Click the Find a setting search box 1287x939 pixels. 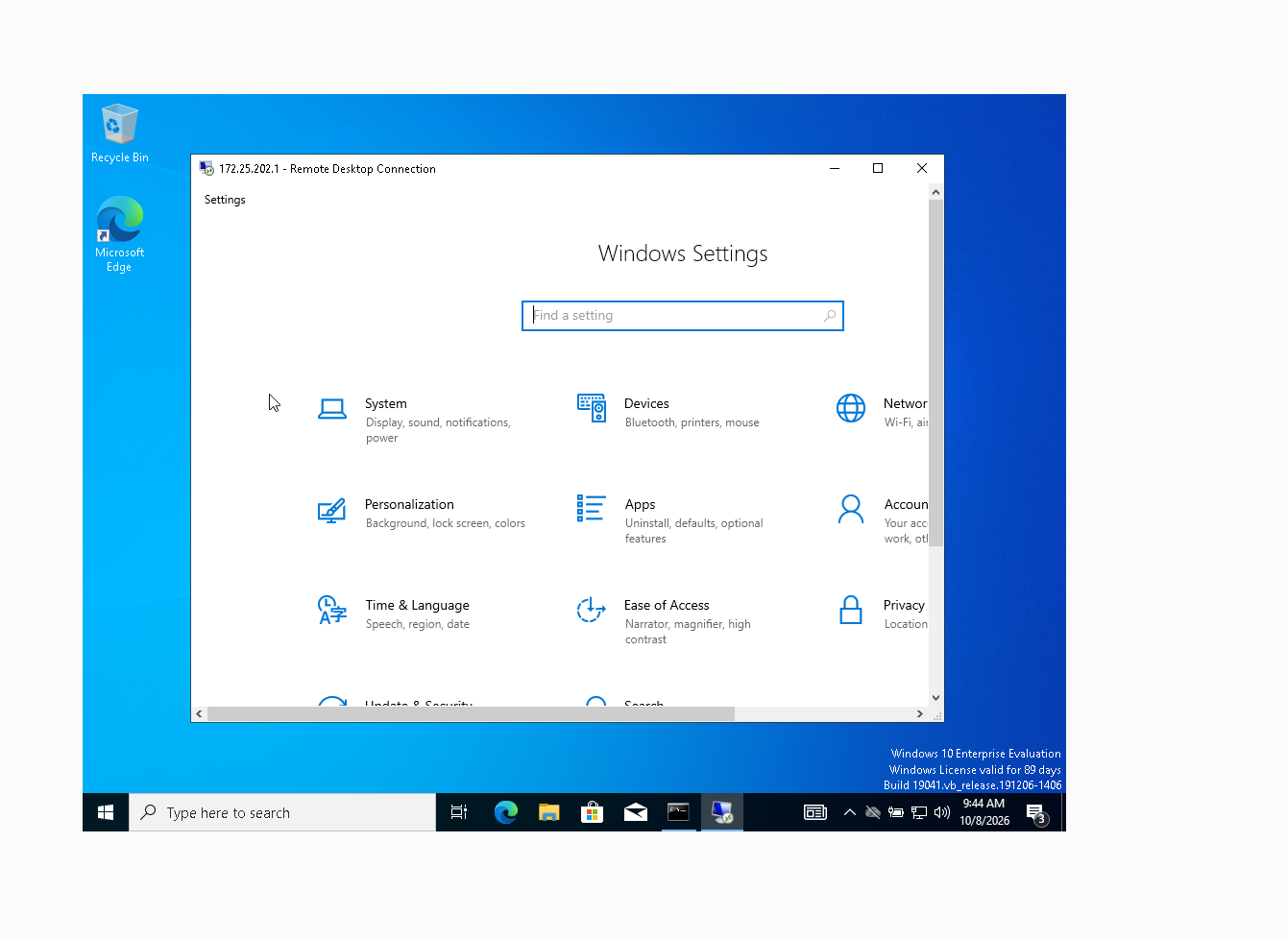tap(683, 316)
